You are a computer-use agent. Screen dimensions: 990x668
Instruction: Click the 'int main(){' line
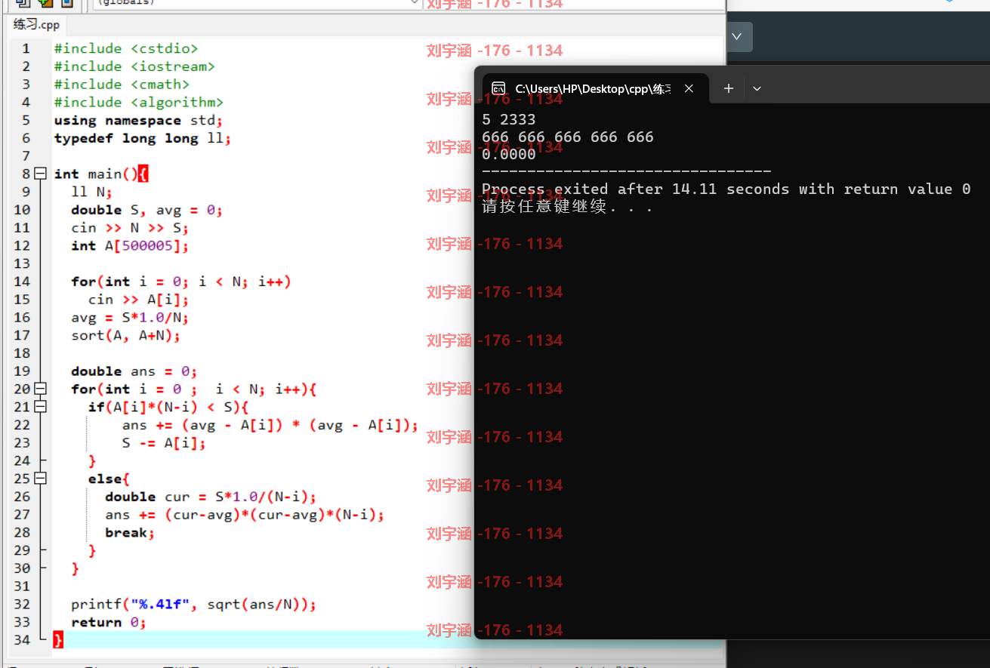(x=102, y=174)
